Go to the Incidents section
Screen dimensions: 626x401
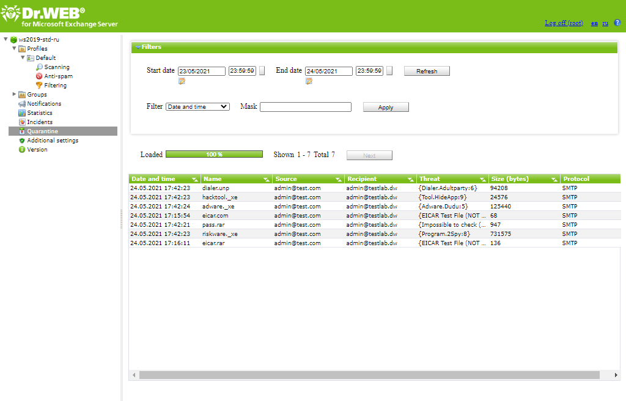click(40, 122)
